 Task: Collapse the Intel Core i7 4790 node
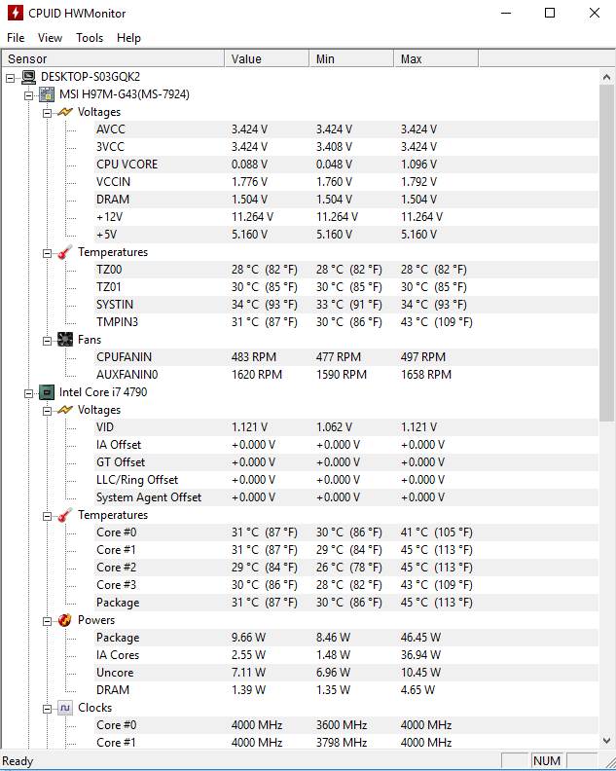tap(29, 393)
